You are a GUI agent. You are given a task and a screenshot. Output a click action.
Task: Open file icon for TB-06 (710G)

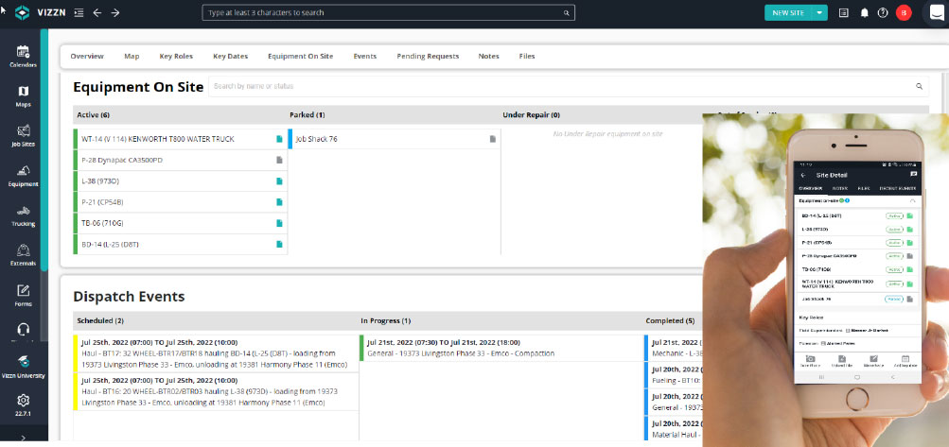279,223
